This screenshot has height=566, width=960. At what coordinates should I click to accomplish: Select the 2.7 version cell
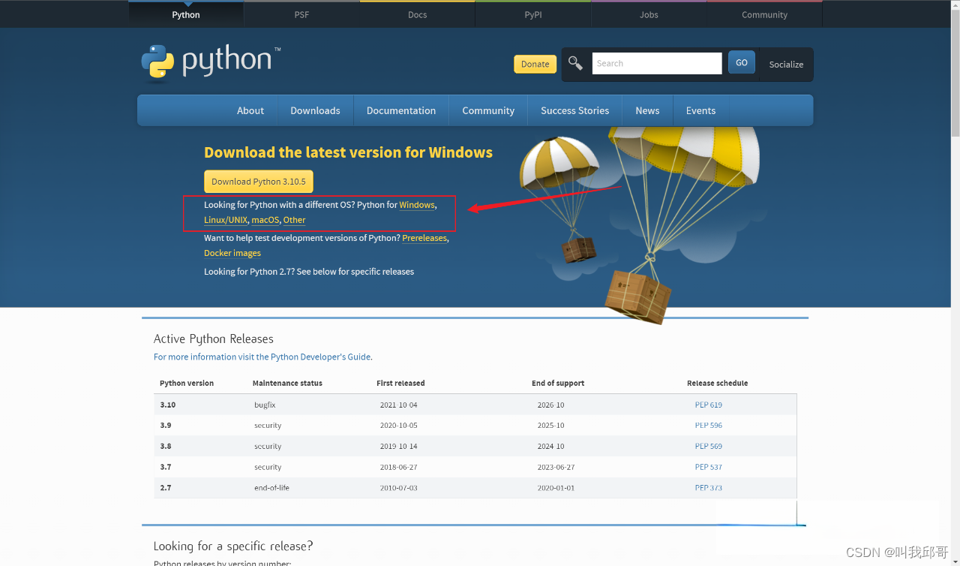coord(166,488)
